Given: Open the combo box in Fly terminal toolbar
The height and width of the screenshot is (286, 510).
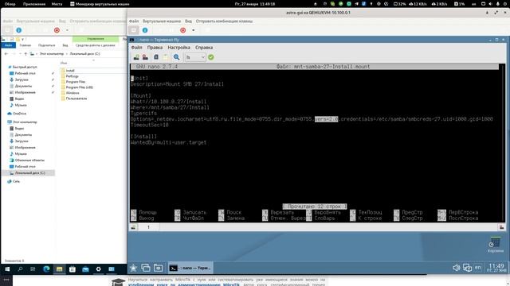Looking at the screenshot, I should [195, 57].
